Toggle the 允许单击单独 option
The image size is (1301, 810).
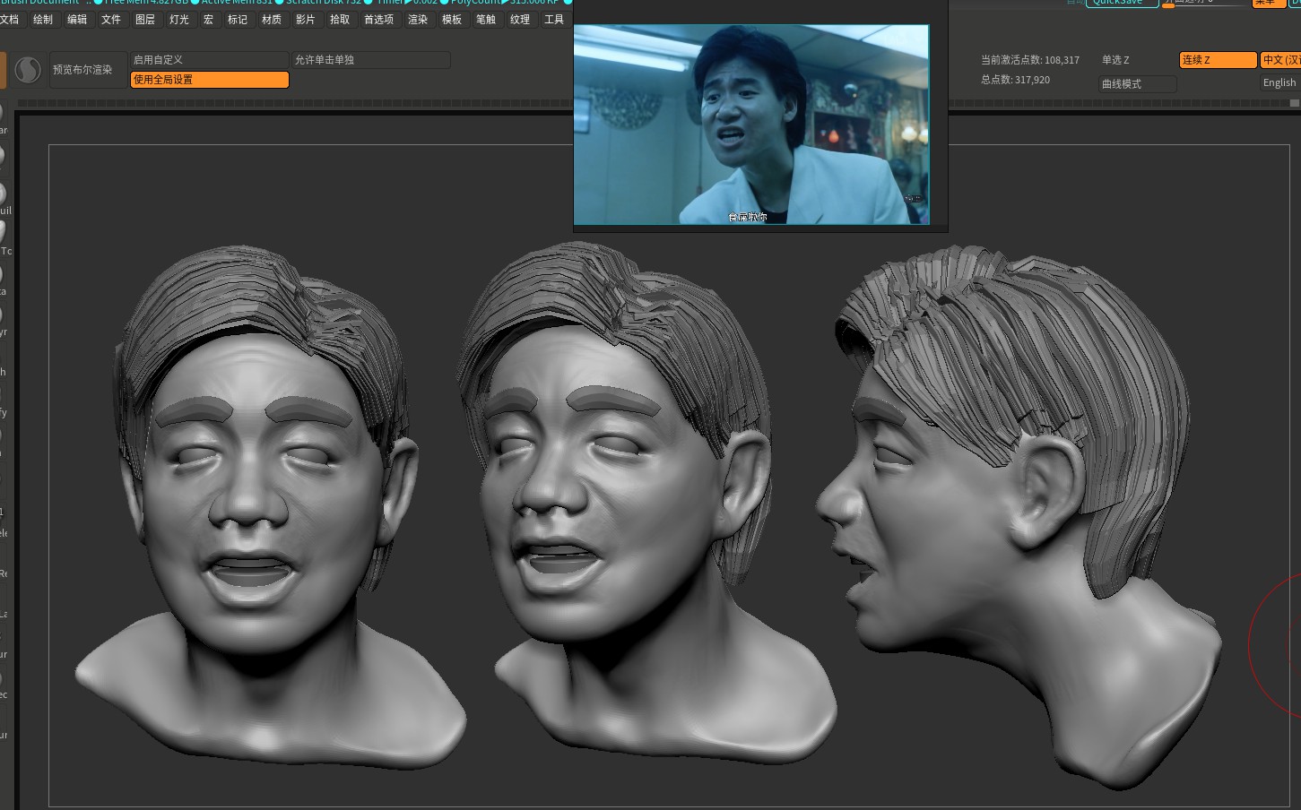tap(371, 60)
